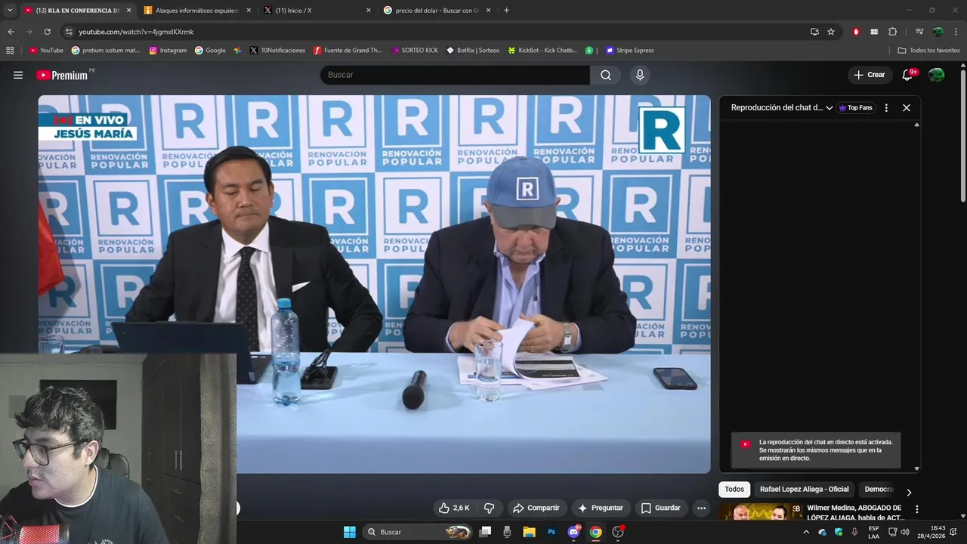This screenshot has height=544, width=967.
Task: Select the Todos filter chip
Action: coord(734,489)
